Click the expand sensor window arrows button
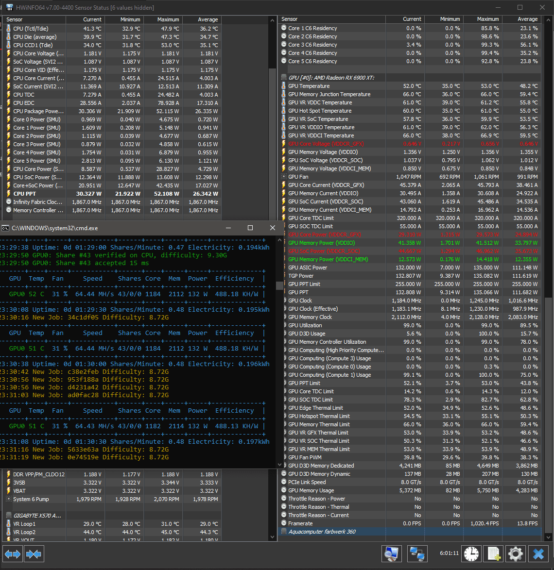The width and height of the screenshot is (554, 570). tap(13, 554)
